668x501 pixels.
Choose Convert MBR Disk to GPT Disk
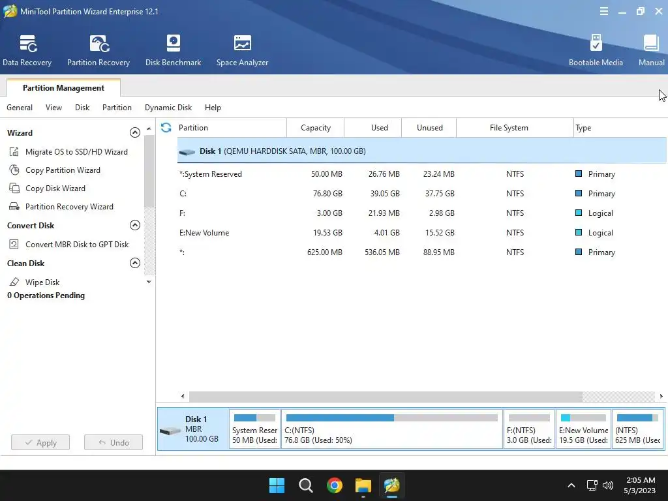click(77, 244)
